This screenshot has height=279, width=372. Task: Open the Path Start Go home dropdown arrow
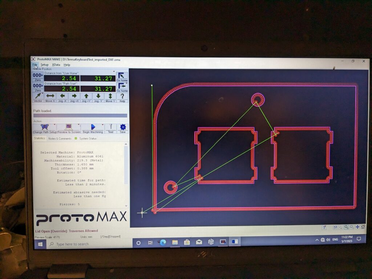point(126,84)
